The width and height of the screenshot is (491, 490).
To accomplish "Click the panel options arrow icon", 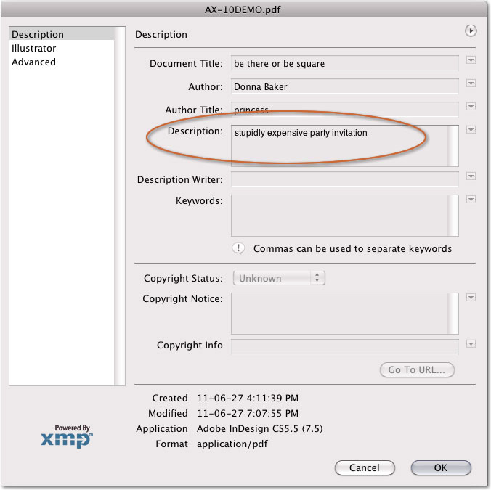I will [471, 31].
